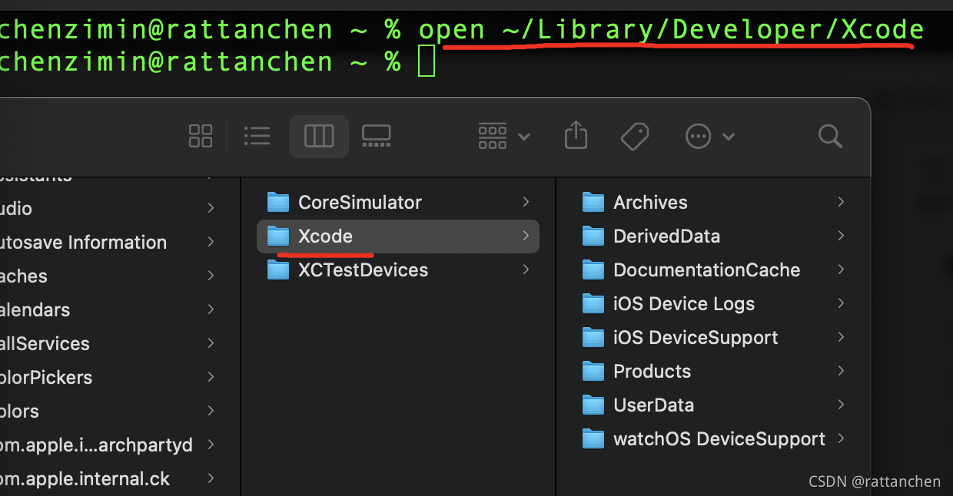Select the Colors folder row

(x=111, y=411)
